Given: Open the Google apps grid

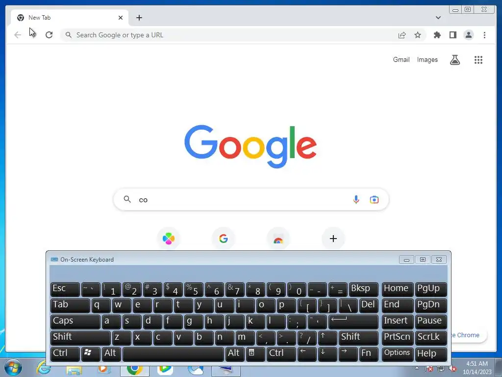Looking at the screenshot, I should click(x=478, y=59).
